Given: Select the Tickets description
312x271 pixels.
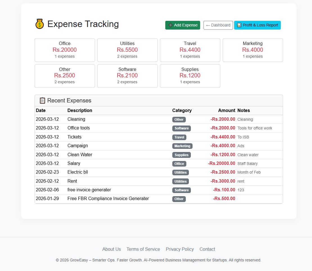Looking at the screenshot, I should (x=74, y=137).
